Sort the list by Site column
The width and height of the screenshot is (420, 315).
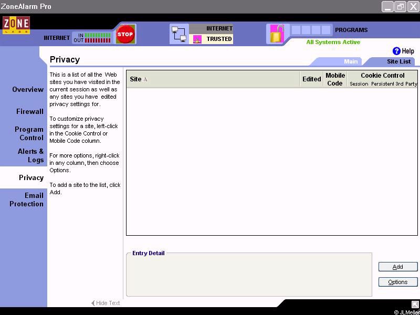click(x=213, y=79)
